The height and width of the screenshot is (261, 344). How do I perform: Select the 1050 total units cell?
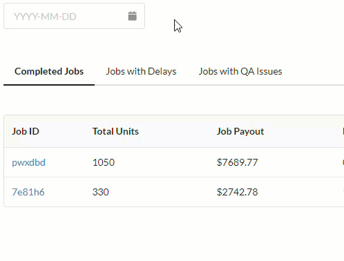point(104,162)
